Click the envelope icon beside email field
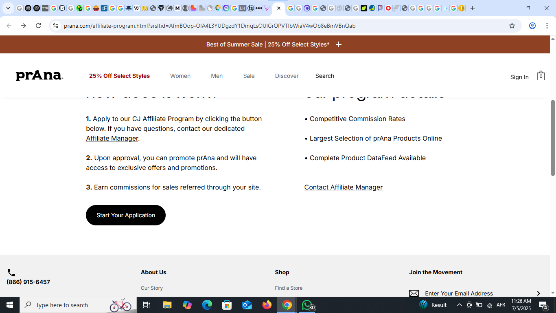 point(414,293)
